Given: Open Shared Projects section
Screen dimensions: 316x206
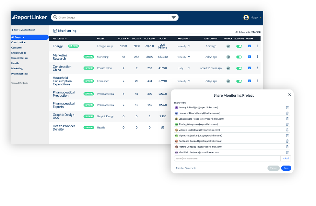Looking at the screenshot, I should pos(20,83).
